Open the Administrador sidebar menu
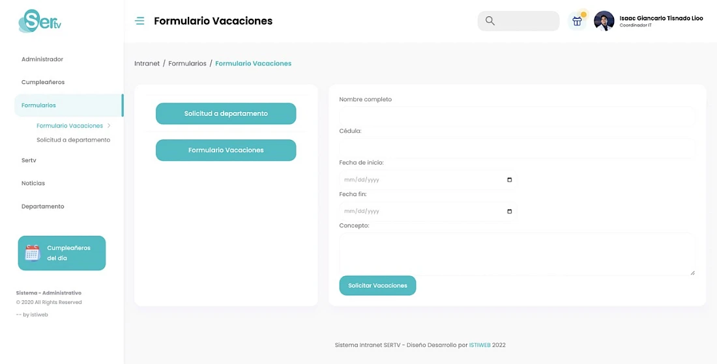This screenshot has width=717, height=364. (x=42, y=59)
